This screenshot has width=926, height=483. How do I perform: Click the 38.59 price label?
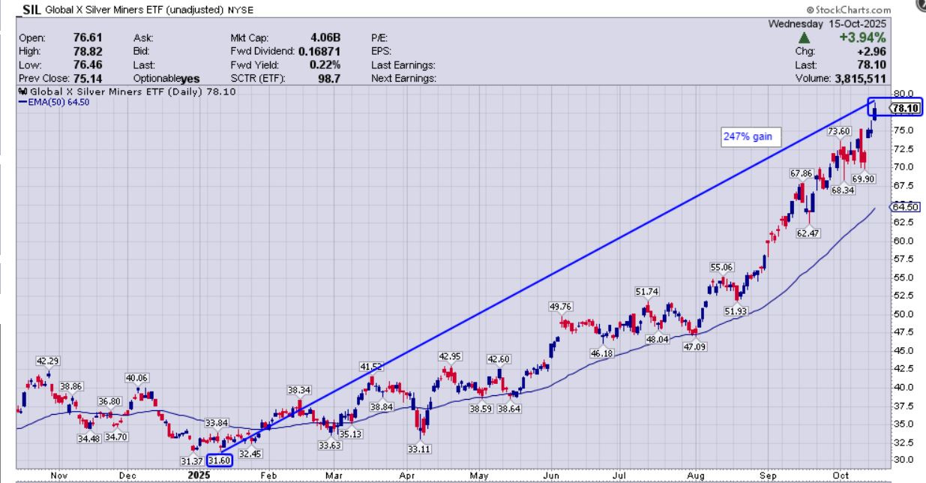click(x=482, y=409)
